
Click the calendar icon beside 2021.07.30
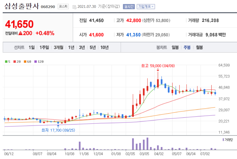point(74,7)
